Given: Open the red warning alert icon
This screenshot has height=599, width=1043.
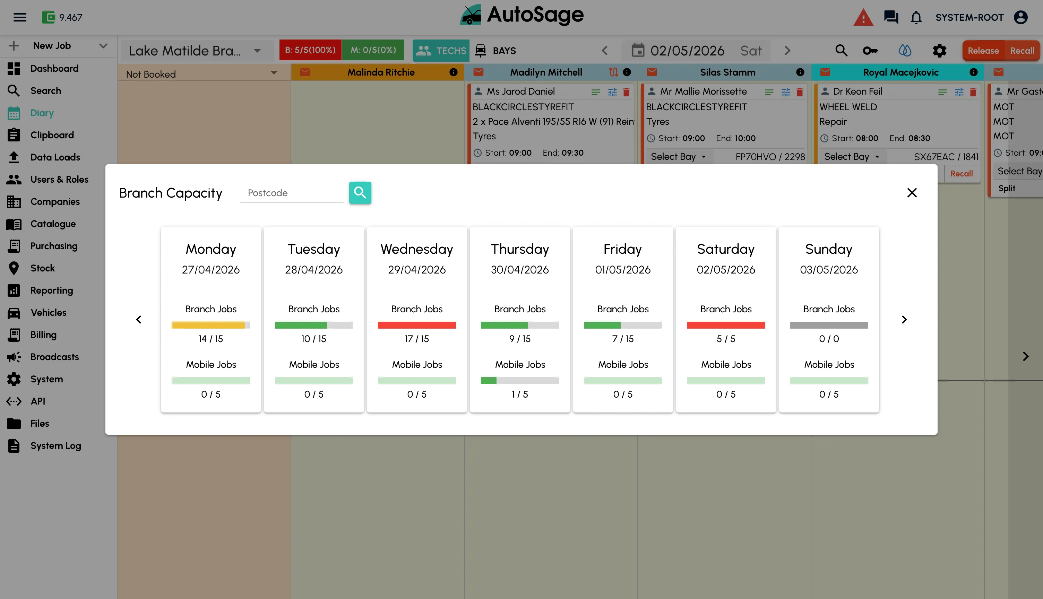Looking at the screenshot, I should (x=863, y=17).
